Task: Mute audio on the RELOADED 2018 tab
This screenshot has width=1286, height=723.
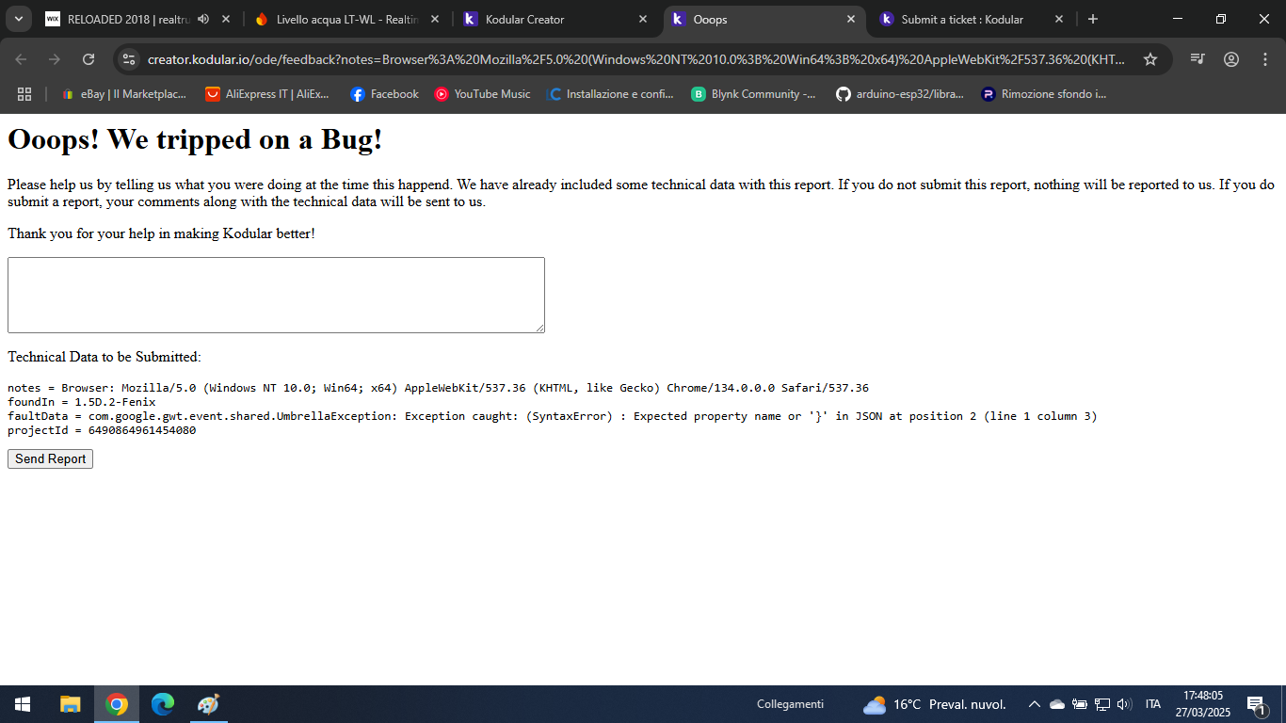Action: pos(203,18)
